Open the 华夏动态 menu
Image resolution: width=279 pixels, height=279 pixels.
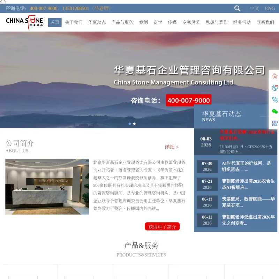point(97,22)
